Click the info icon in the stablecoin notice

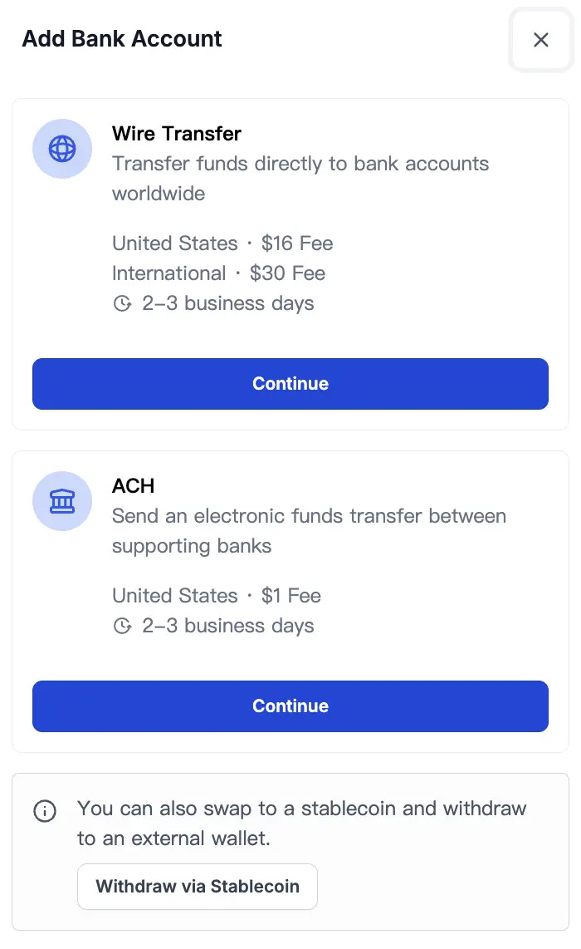(45, 811)
